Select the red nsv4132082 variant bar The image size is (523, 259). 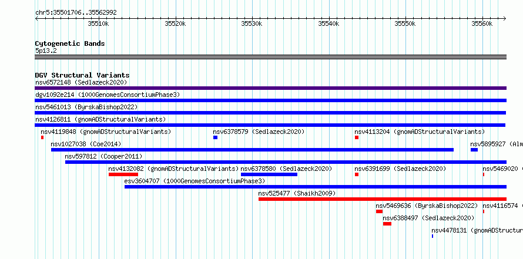pyautogui.click(x=123, y=174)
